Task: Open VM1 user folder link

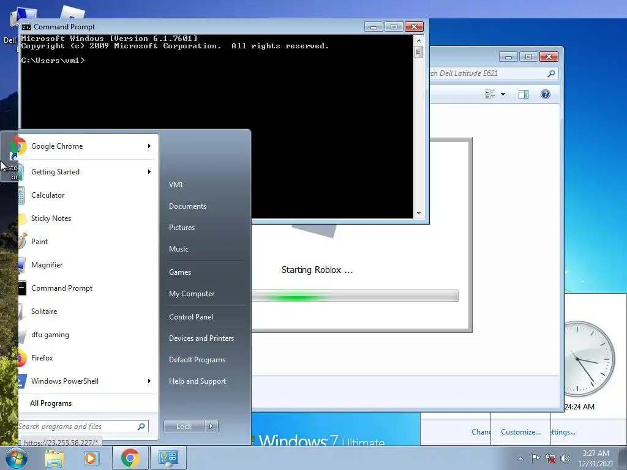Action: (176, 185)
